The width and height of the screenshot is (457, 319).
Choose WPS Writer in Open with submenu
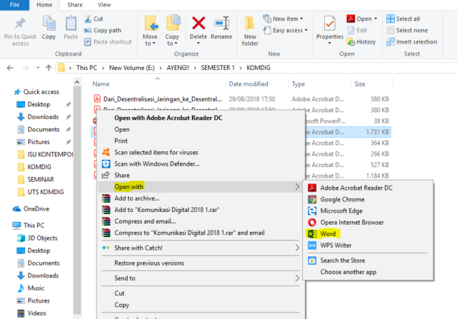point(368,245)
